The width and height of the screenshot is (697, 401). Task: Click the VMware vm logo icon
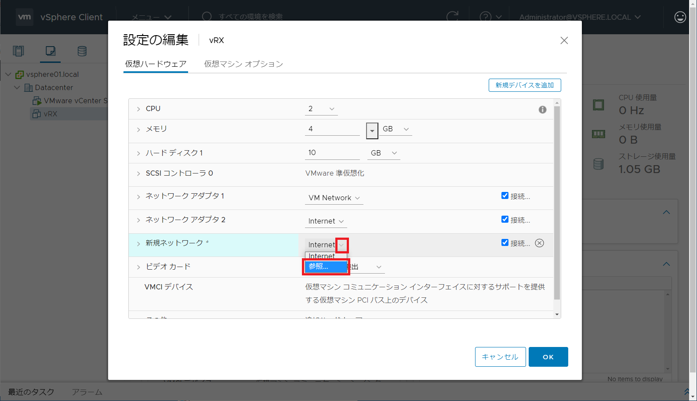25,17
